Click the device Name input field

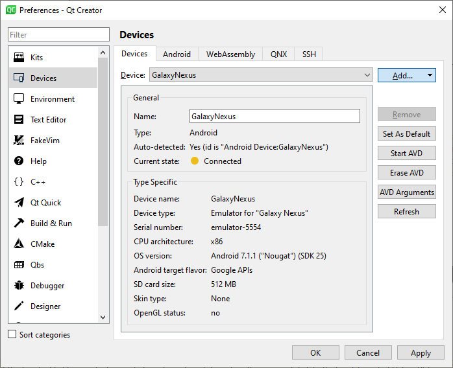[x=275, y=116]
